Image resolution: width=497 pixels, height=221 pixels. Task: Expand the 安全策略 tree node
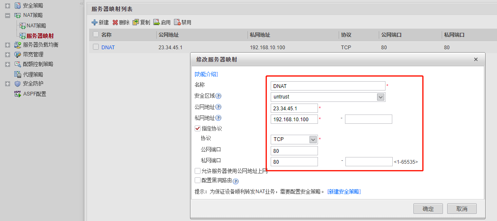tap(8, 6)
